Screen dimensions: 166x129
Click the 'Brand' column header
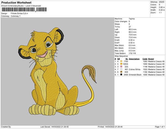(x=151, y=59)
